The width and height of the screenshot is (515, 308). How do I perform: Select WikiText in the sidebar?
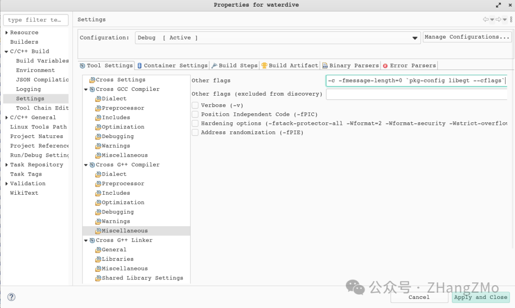pyautogui.click(x=24, y=193)
